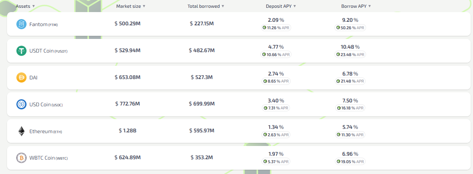Click Ethereum deposit APY 1.34 %
473x174 pixels.
coord(276,127)
